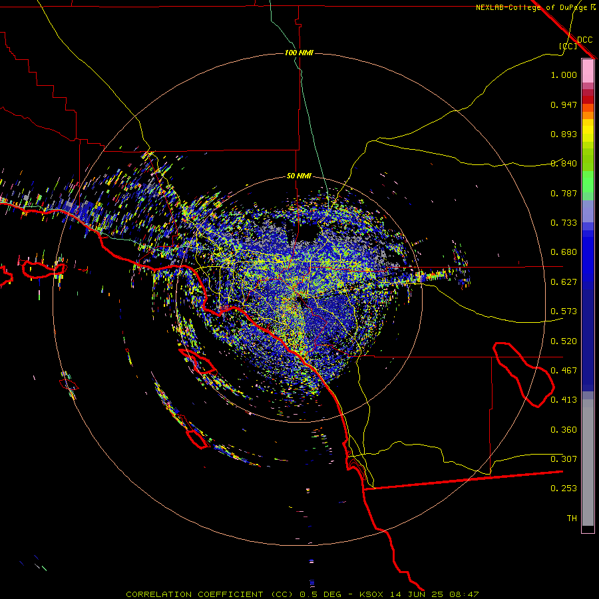The image size is (599, 599).
Task: Click the 0.467 color scale label
Action: pyautogui.click(x=564, y=371)
